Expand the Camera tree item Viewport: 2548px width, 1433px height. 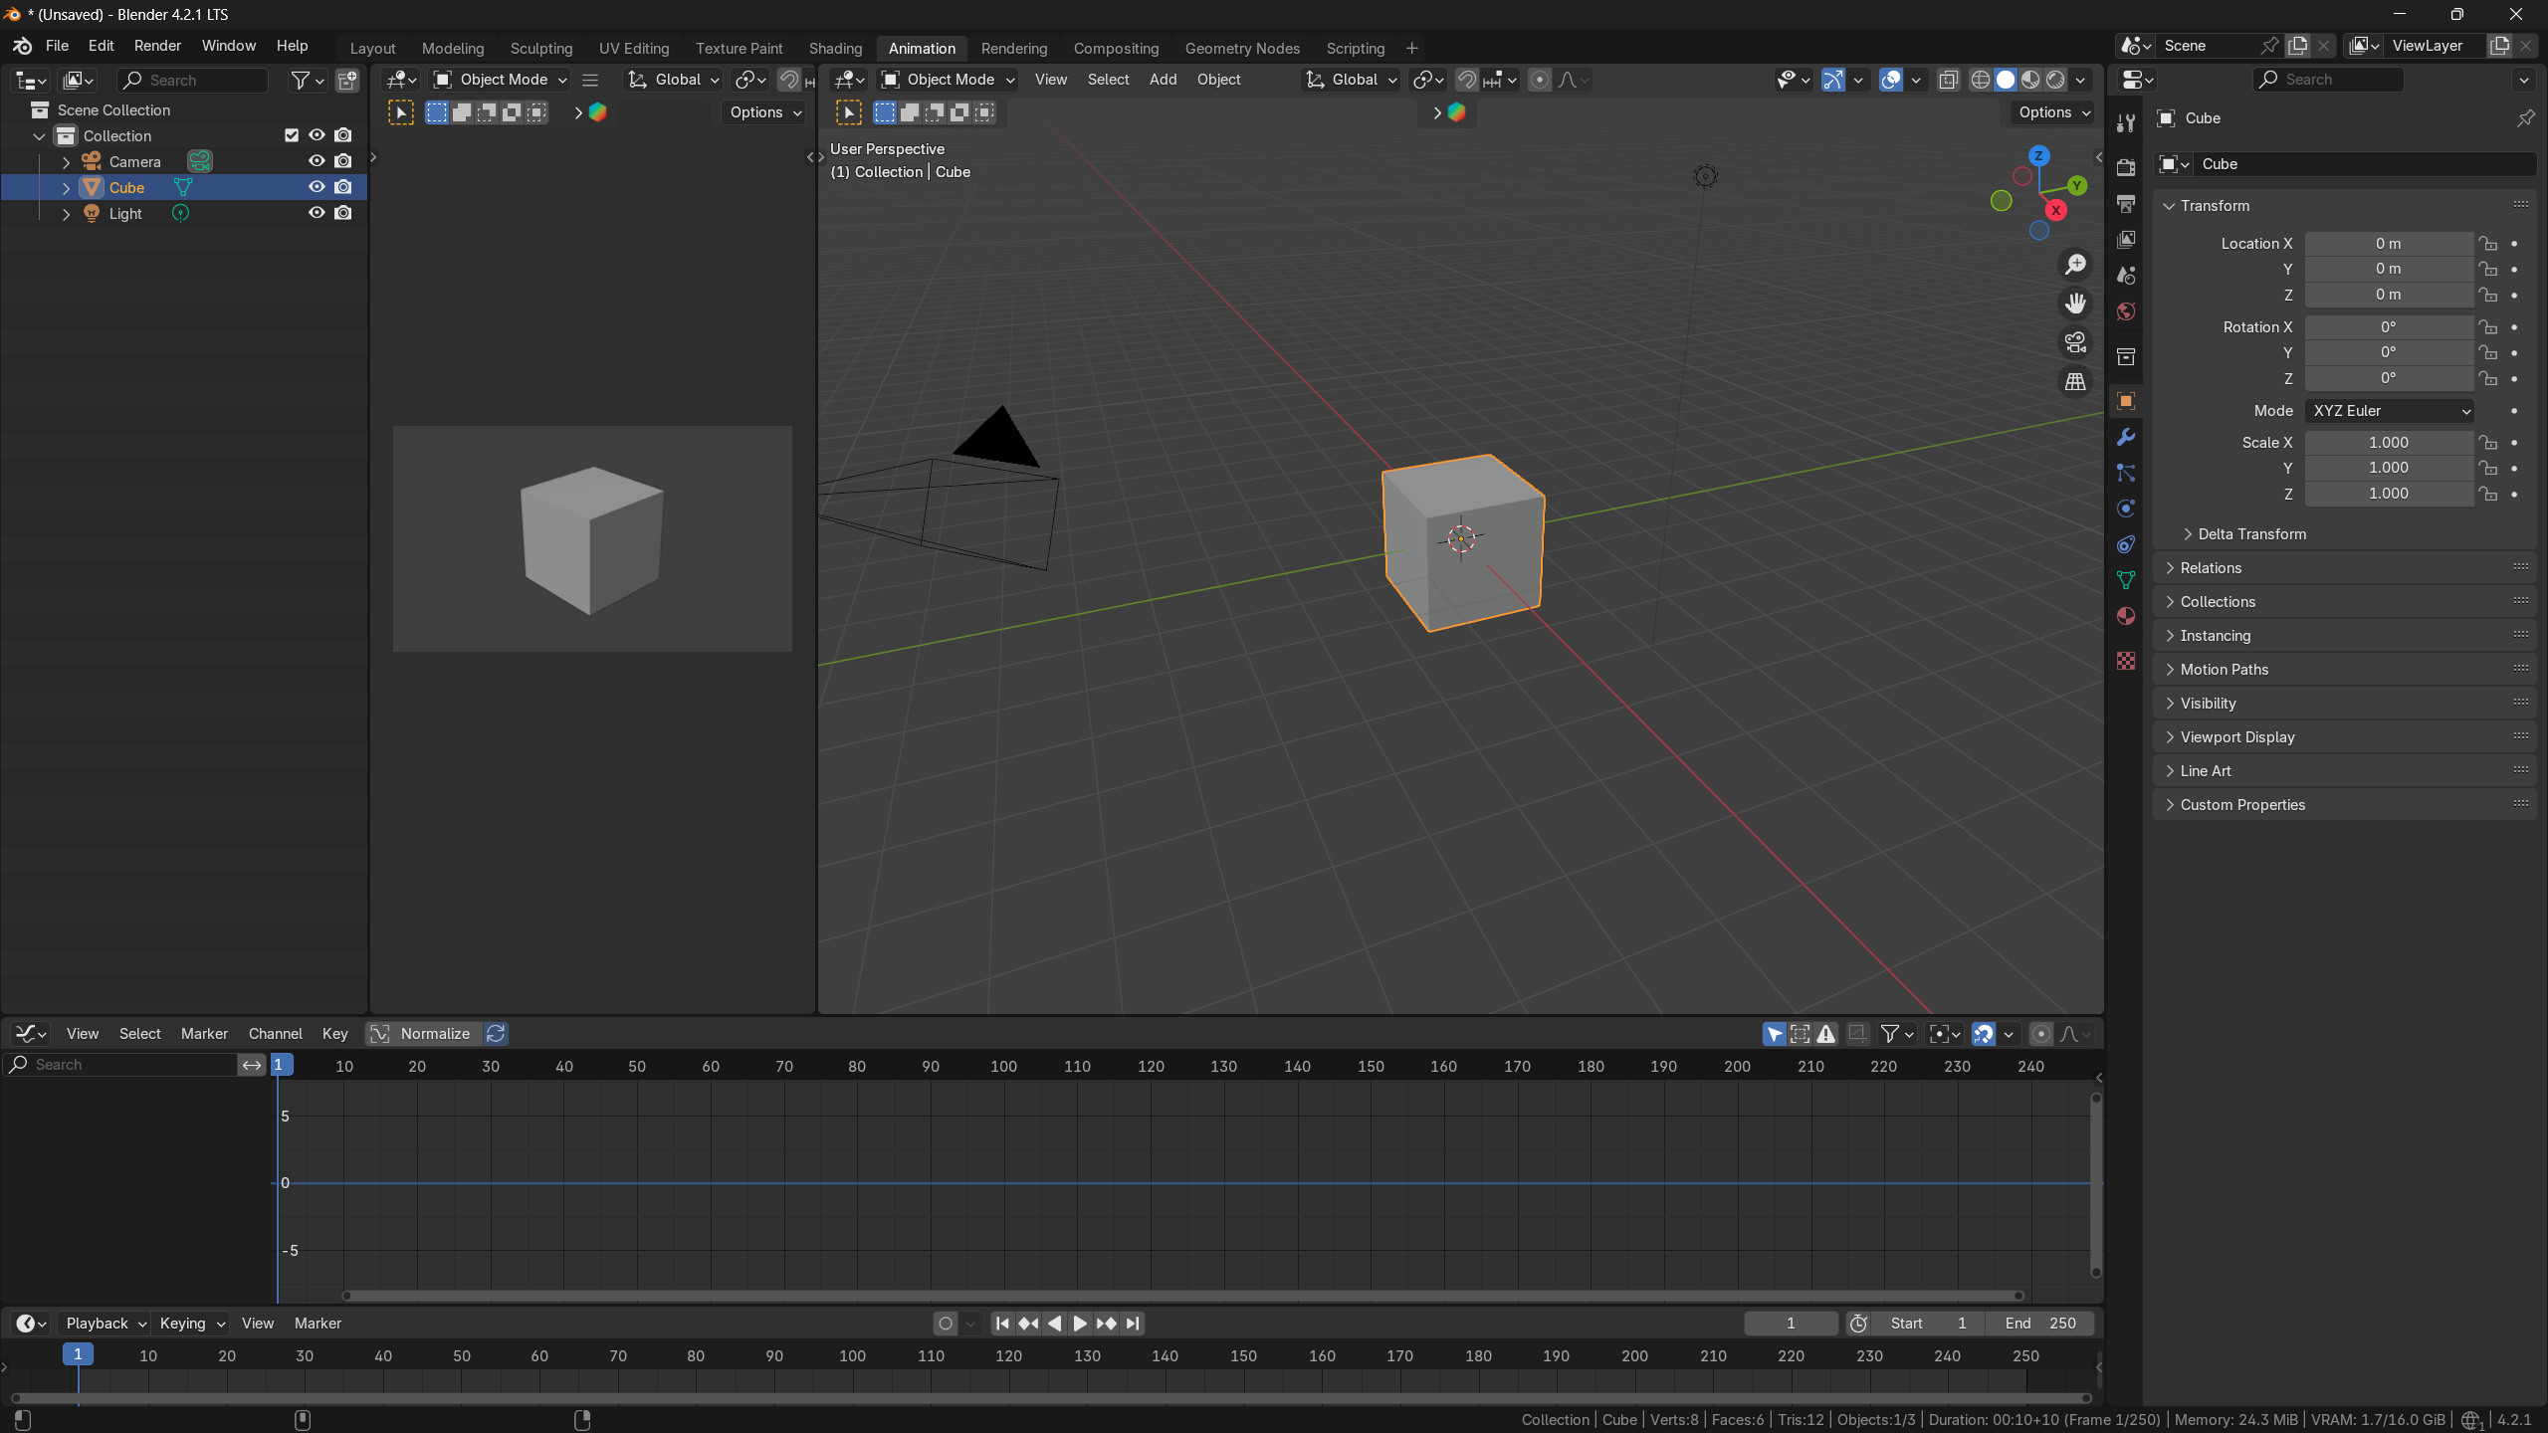(x=66, y=161)
